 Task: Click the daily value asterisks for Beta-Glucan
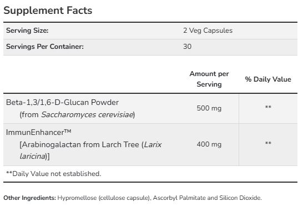coord(268,107)
